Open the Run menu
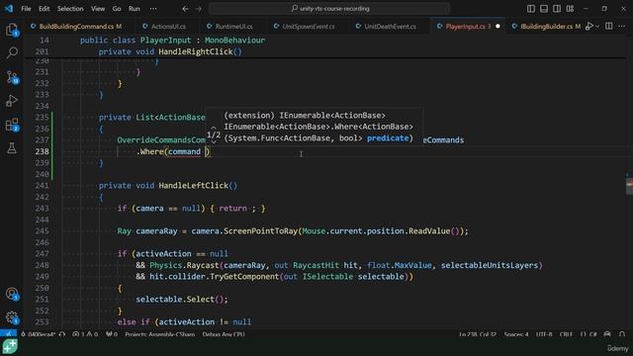Viewport: 633px width, 356px height. pos(135,9)
